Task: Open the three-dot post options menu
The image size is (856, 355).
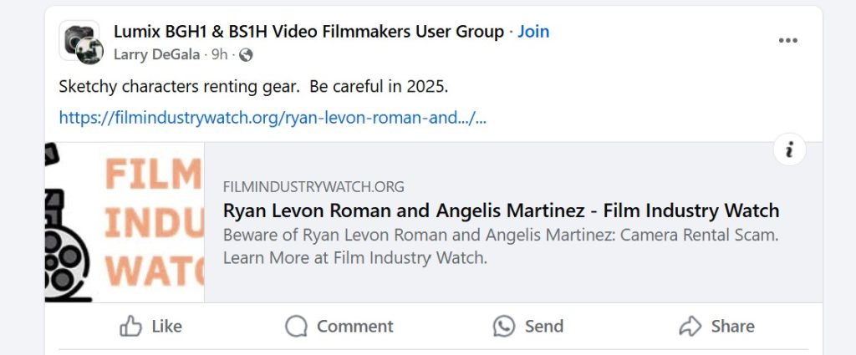Action: pyautogui.click(x=787, y=40)
